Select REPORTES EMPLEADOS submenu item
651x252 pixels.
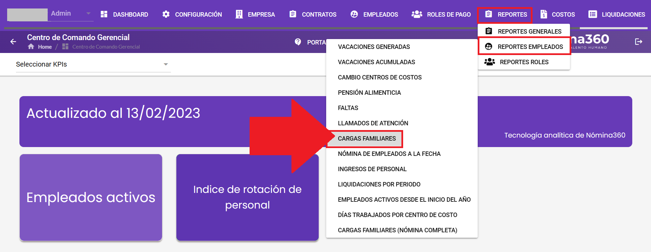point(524,47)
